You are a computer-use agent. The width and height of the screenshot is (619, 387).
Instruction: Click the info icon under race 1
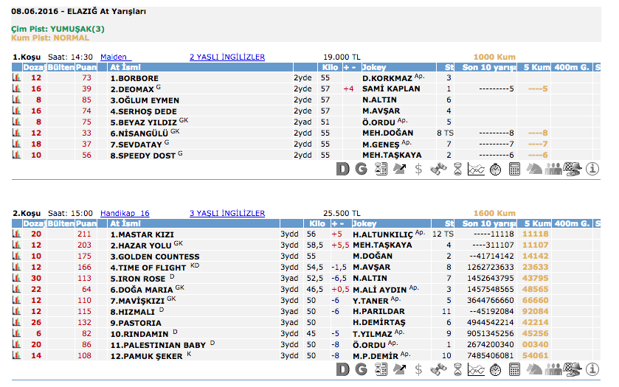[592, 170]
